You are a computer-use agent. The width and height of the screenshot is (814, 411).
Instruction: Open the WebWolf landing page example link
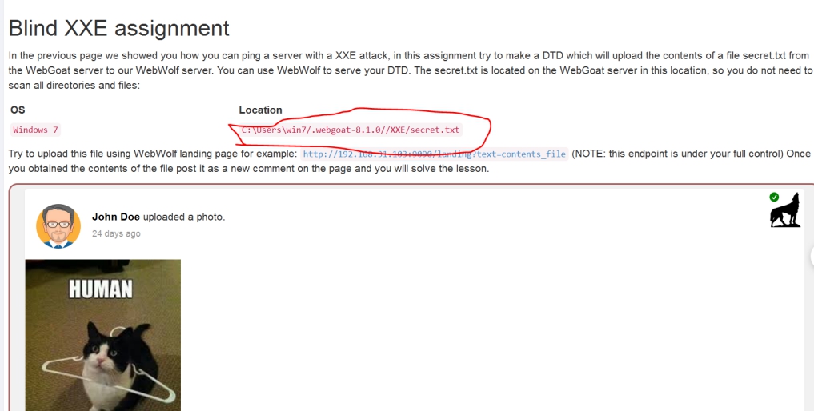(434, 154)
